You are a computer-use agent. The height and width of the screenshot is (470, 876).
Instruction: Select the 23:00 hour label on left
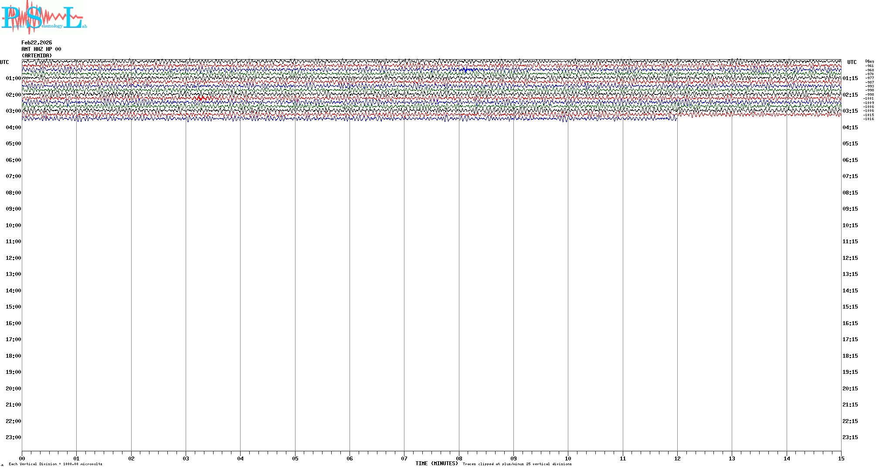tap(13, 437)
